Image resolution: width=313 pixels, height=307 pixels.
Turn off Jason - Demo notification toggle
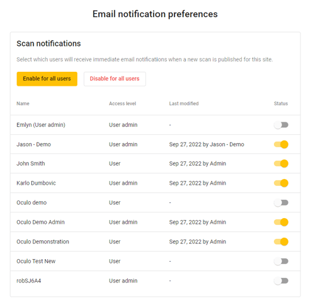pyautogui.click(x=281, y=144)
